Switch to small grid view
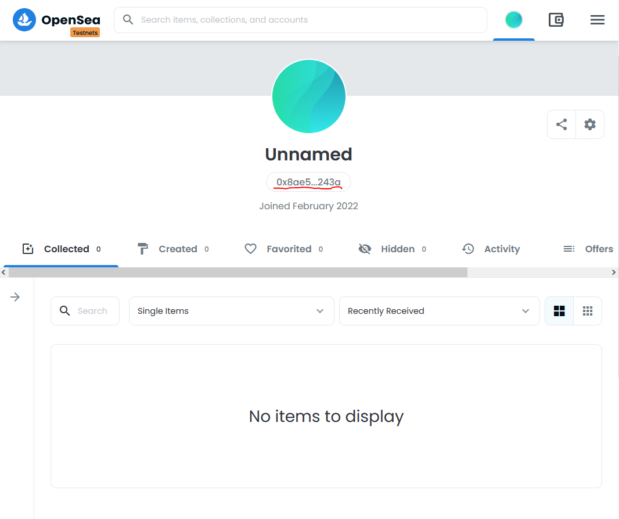This screenshot has width=619, height=519. (x=588, y=311)
